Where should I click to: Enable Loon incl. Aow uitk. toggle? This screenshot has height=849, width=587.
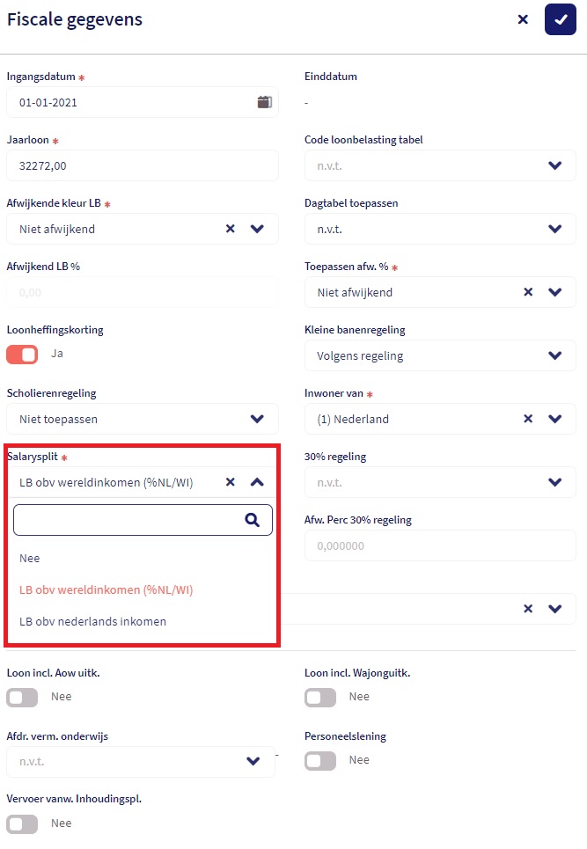tap(22, 697)
